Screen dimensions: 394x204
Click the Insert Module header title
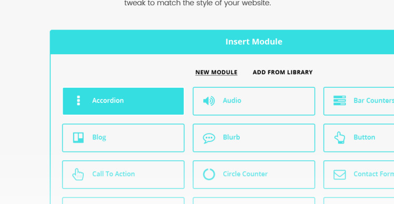coord(254,42)
